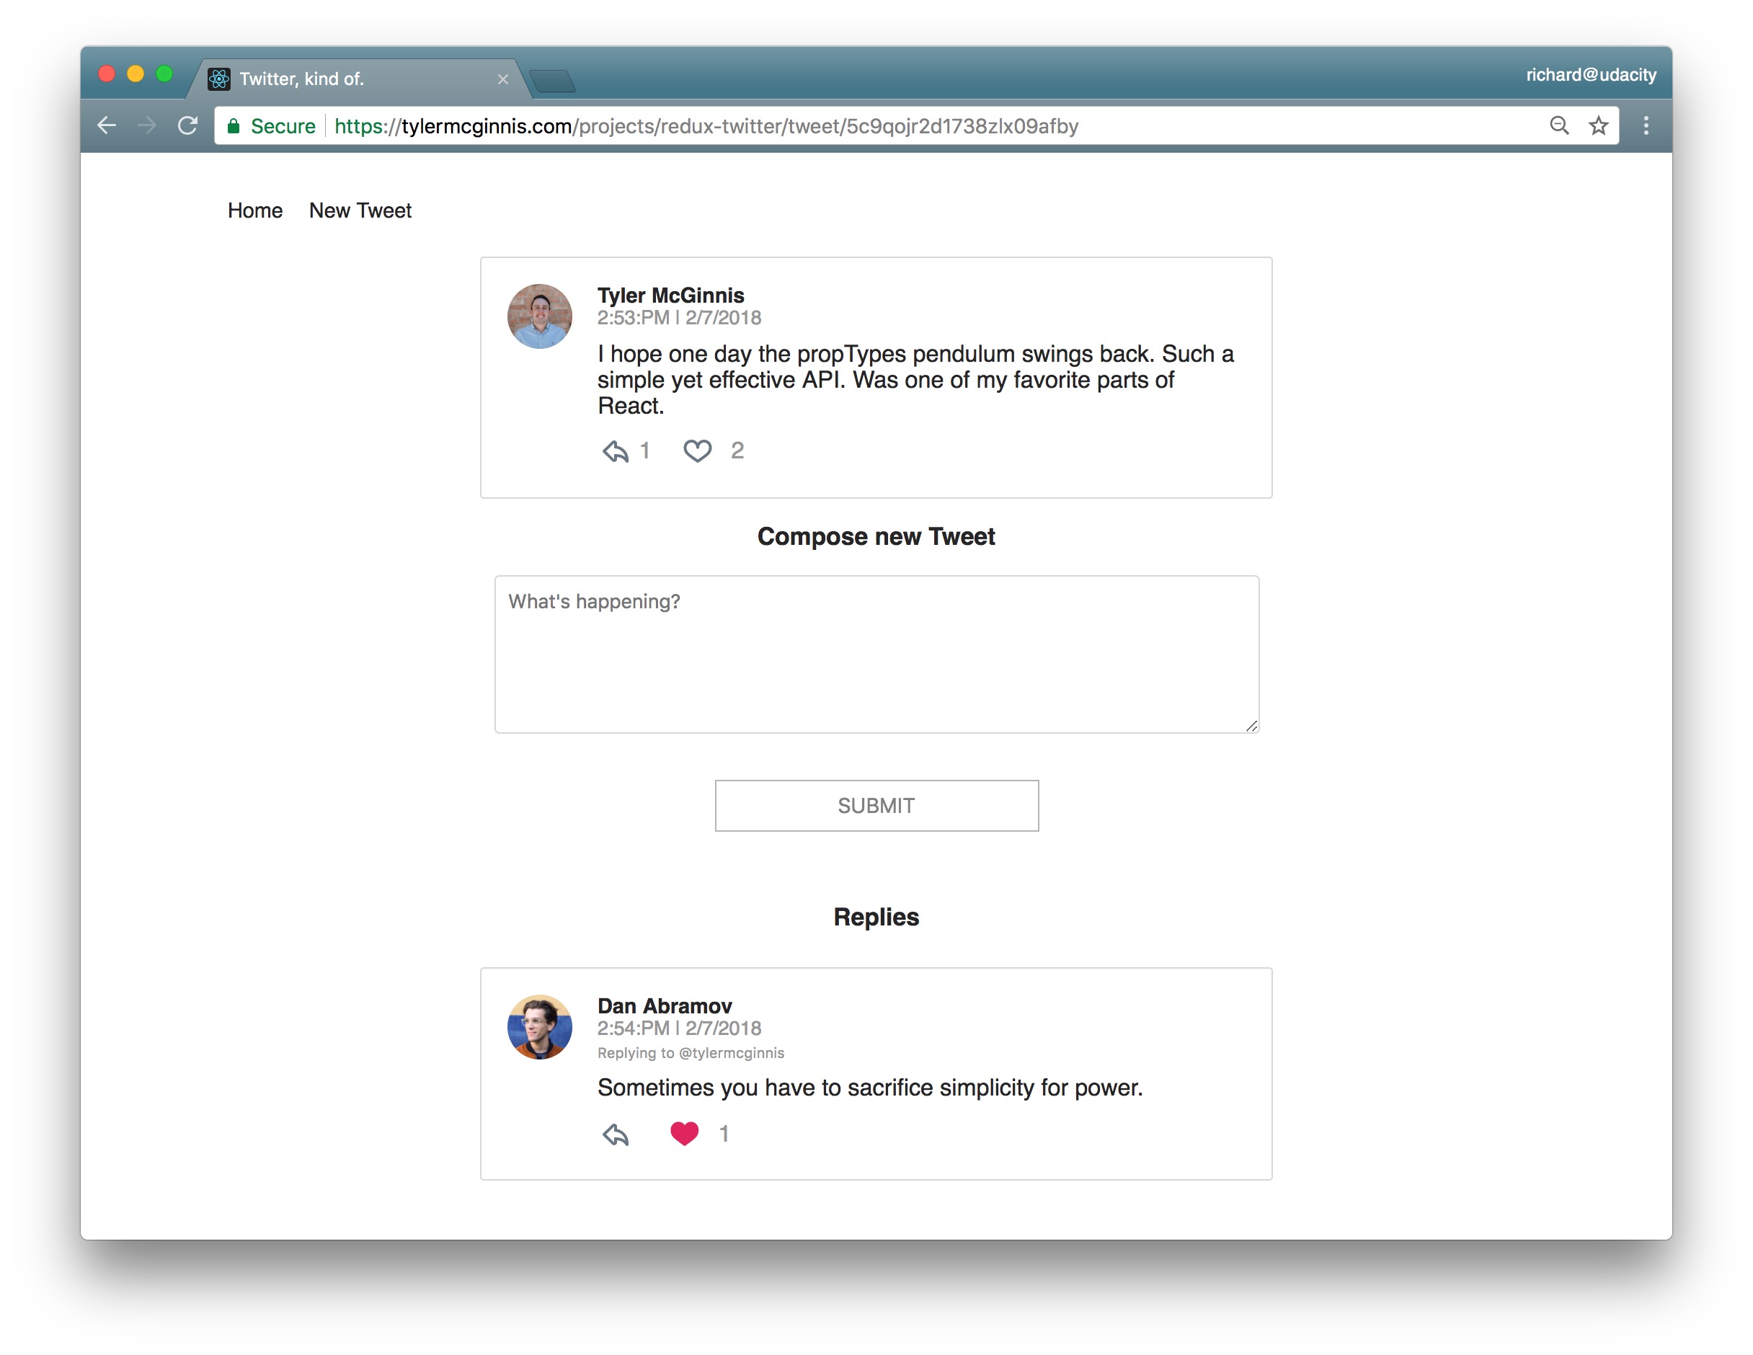
Task: Unlike Dan Abramov's reply via red heart
Action: pos(684,1134)
